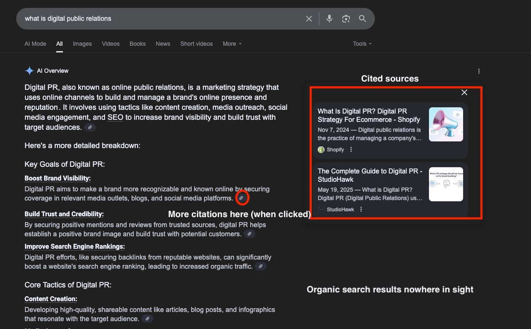Viewport: 531px width, 329px height.
Task: Click the Shopify megaphone thumbnail image
Action: tap(446, 124)
